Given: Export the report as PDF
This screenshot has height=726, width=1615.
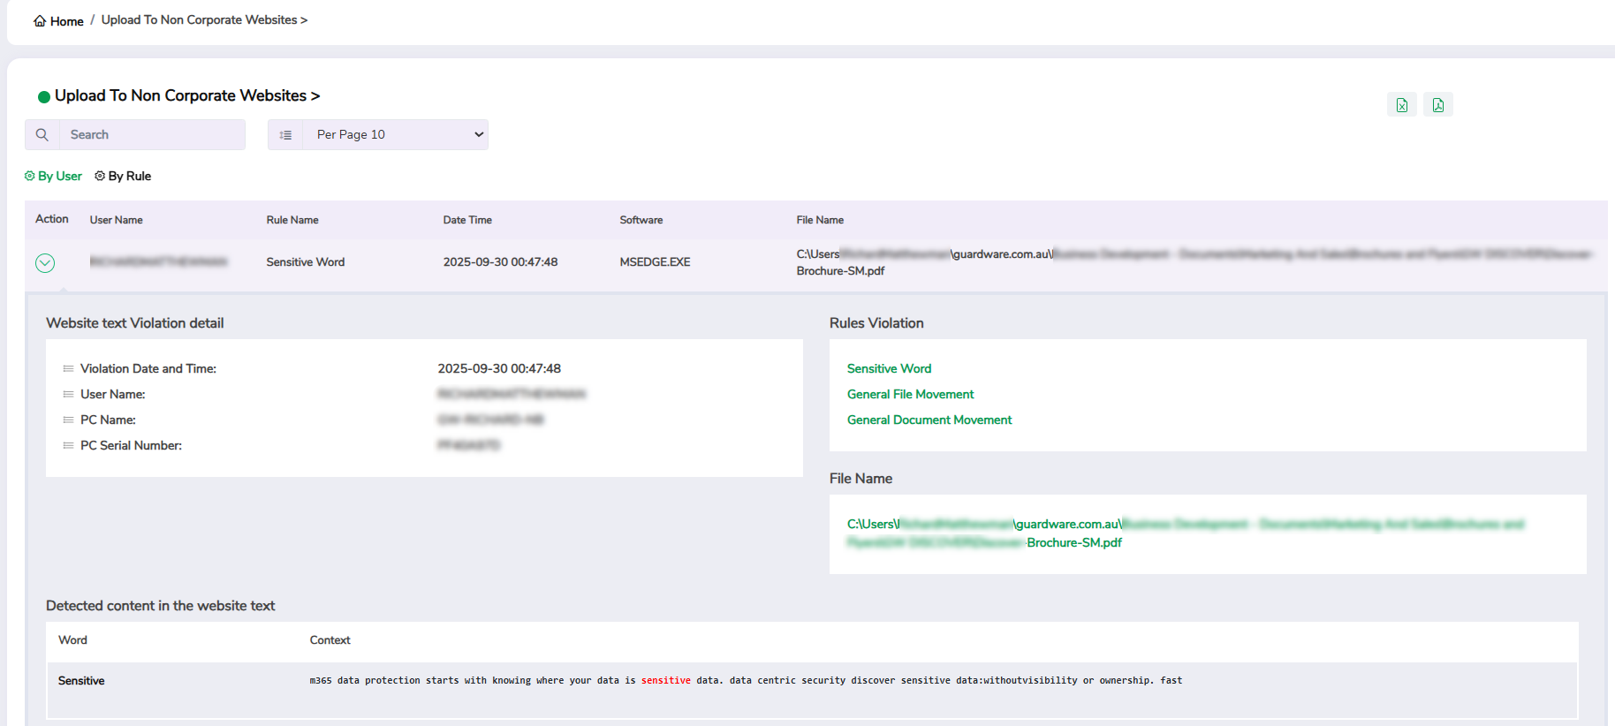Looking at the screenshot, I should (1437, 105).
